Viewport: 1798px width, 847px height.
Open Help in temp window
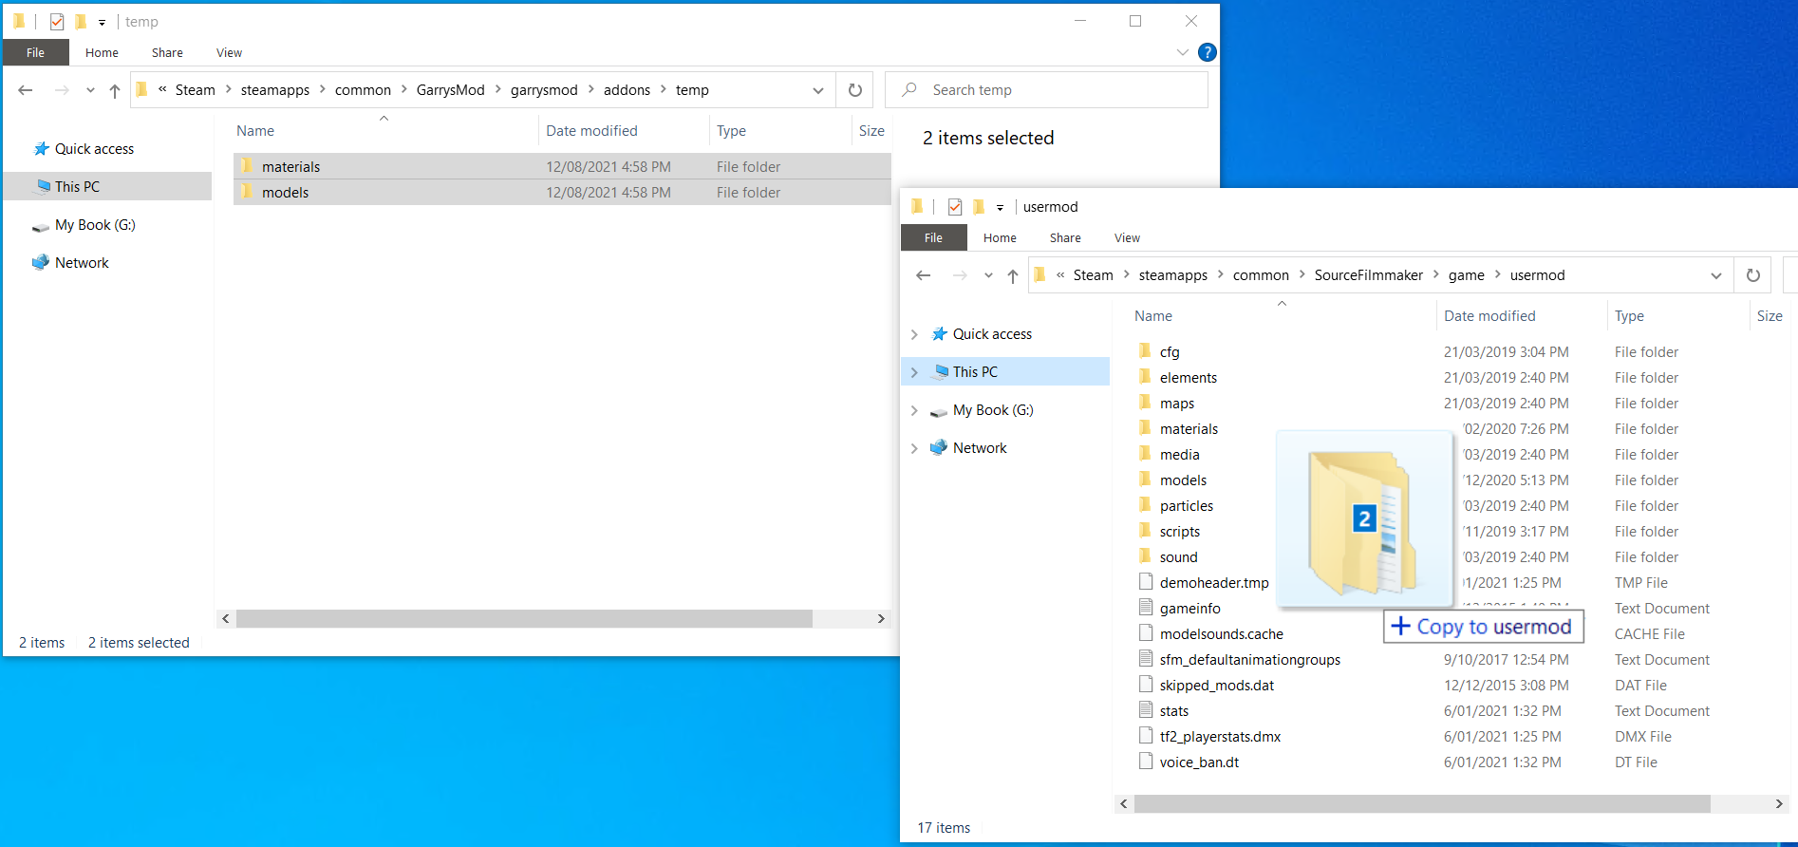1207,52
